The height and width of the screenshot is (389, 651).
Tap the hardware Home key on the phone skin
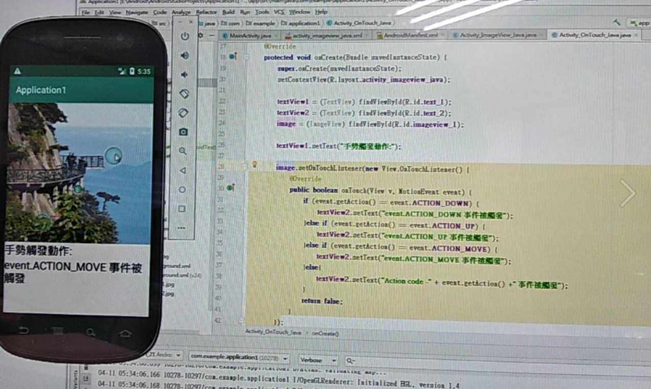click(x=125, y=334)
